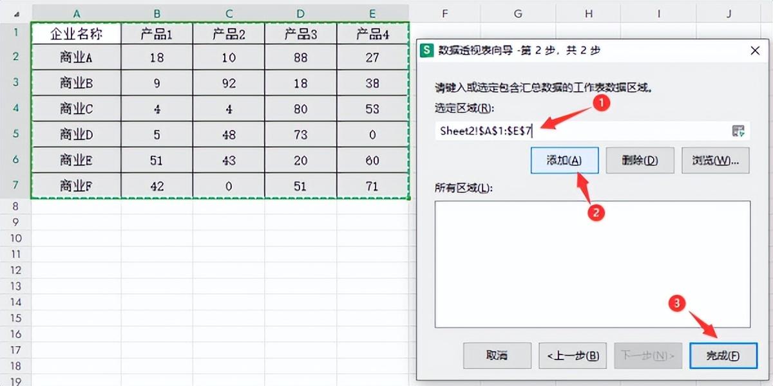Select column I header
773x386 pixels.
(x=659, y=14)
